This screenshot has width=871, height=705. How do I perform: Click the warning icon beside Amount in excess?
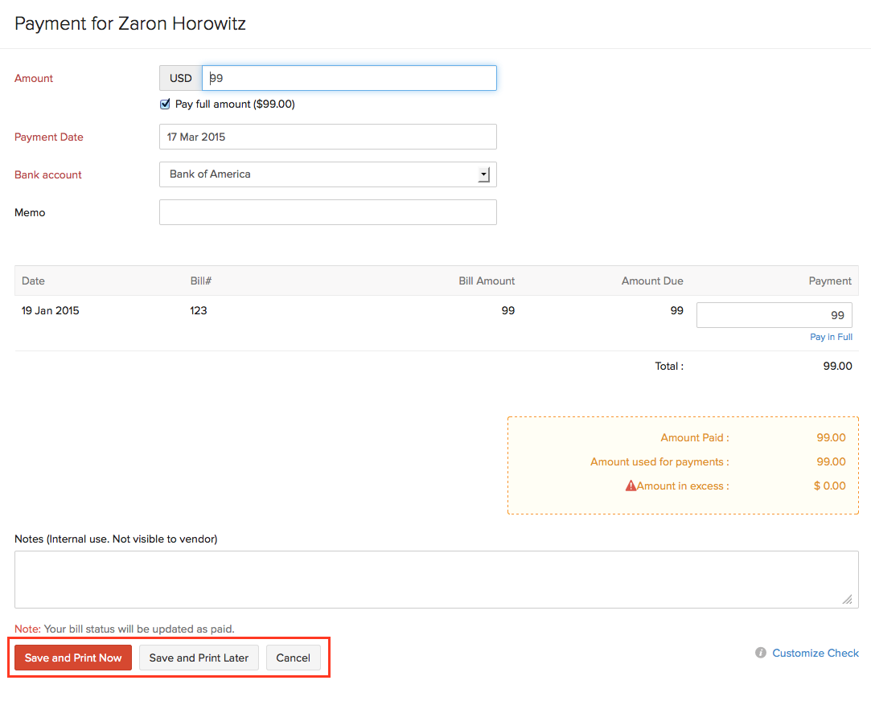(x=631, y=486)
